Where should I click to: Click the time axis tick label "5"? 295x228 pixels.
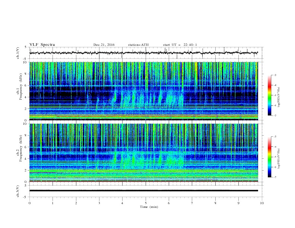tap(146, 203)
